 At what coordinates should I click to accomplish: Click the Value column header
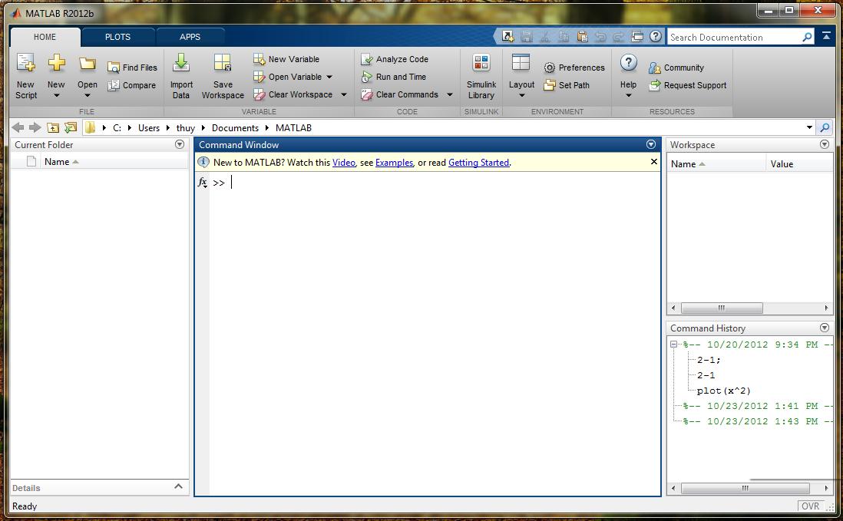click(x=799, y=164)
